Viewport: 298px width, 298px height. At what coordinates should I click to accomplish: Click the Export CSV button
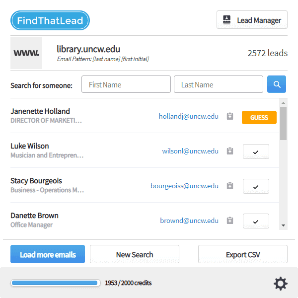coord(243,254)
